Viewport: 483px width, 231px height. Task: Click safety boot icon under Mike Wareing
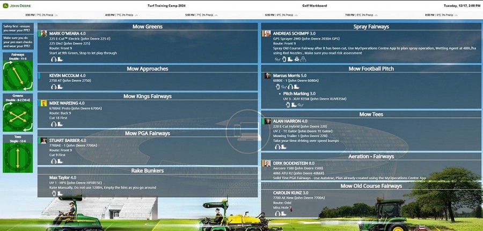pos(60,124)
